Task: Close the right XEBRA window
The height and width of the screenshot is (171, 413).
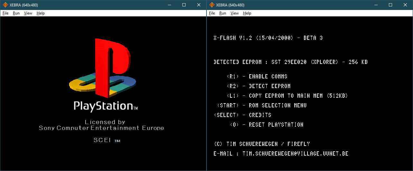Action: tap(405, 5)
